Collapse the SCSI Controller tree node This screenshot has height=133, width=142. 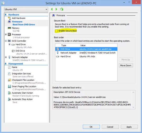(x=6, y=41)
